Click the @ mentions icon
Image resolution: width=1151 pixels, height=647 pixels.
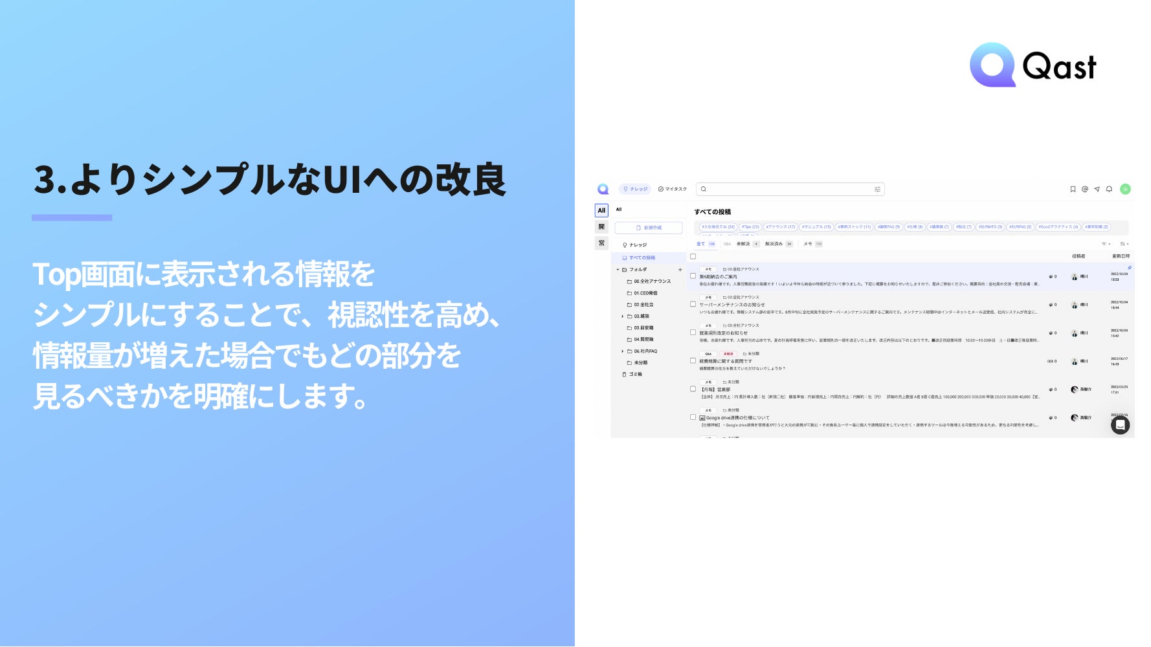1085,190
